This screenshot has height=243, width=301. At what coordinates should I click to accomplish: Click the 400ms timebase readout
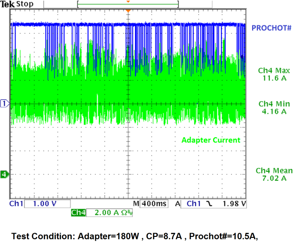click(x=154, y=204)
